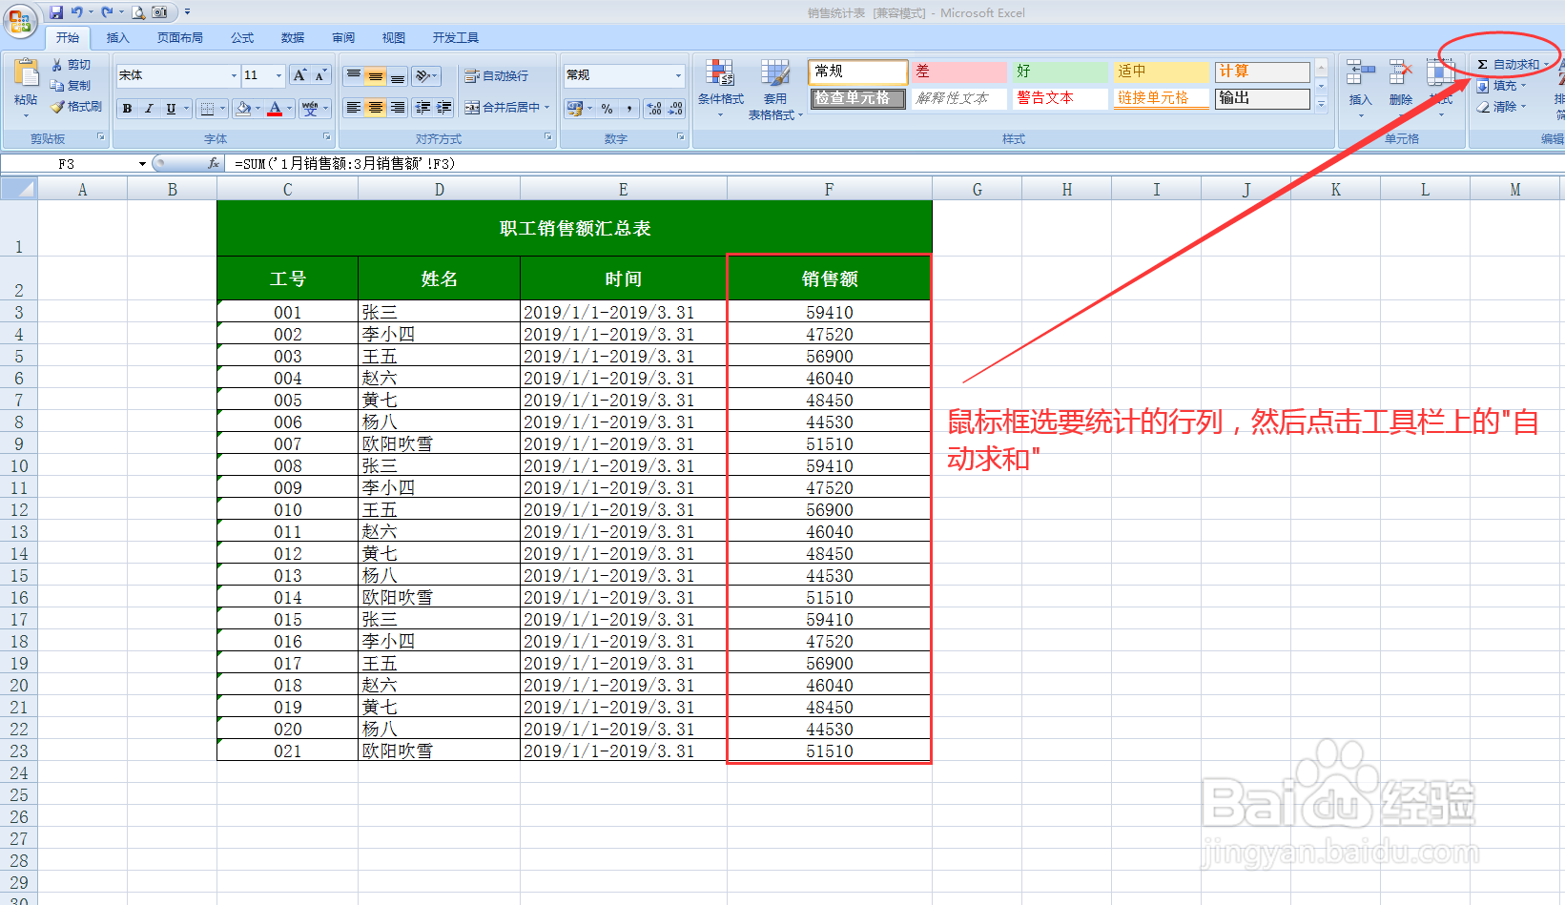This screenshot has width=1565, height=905.
Task: Click the 合并后居中 button
Action: [505, 108]
